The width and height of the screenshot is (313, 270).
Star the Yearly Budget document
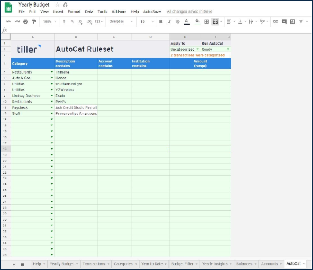click(57, 4)
